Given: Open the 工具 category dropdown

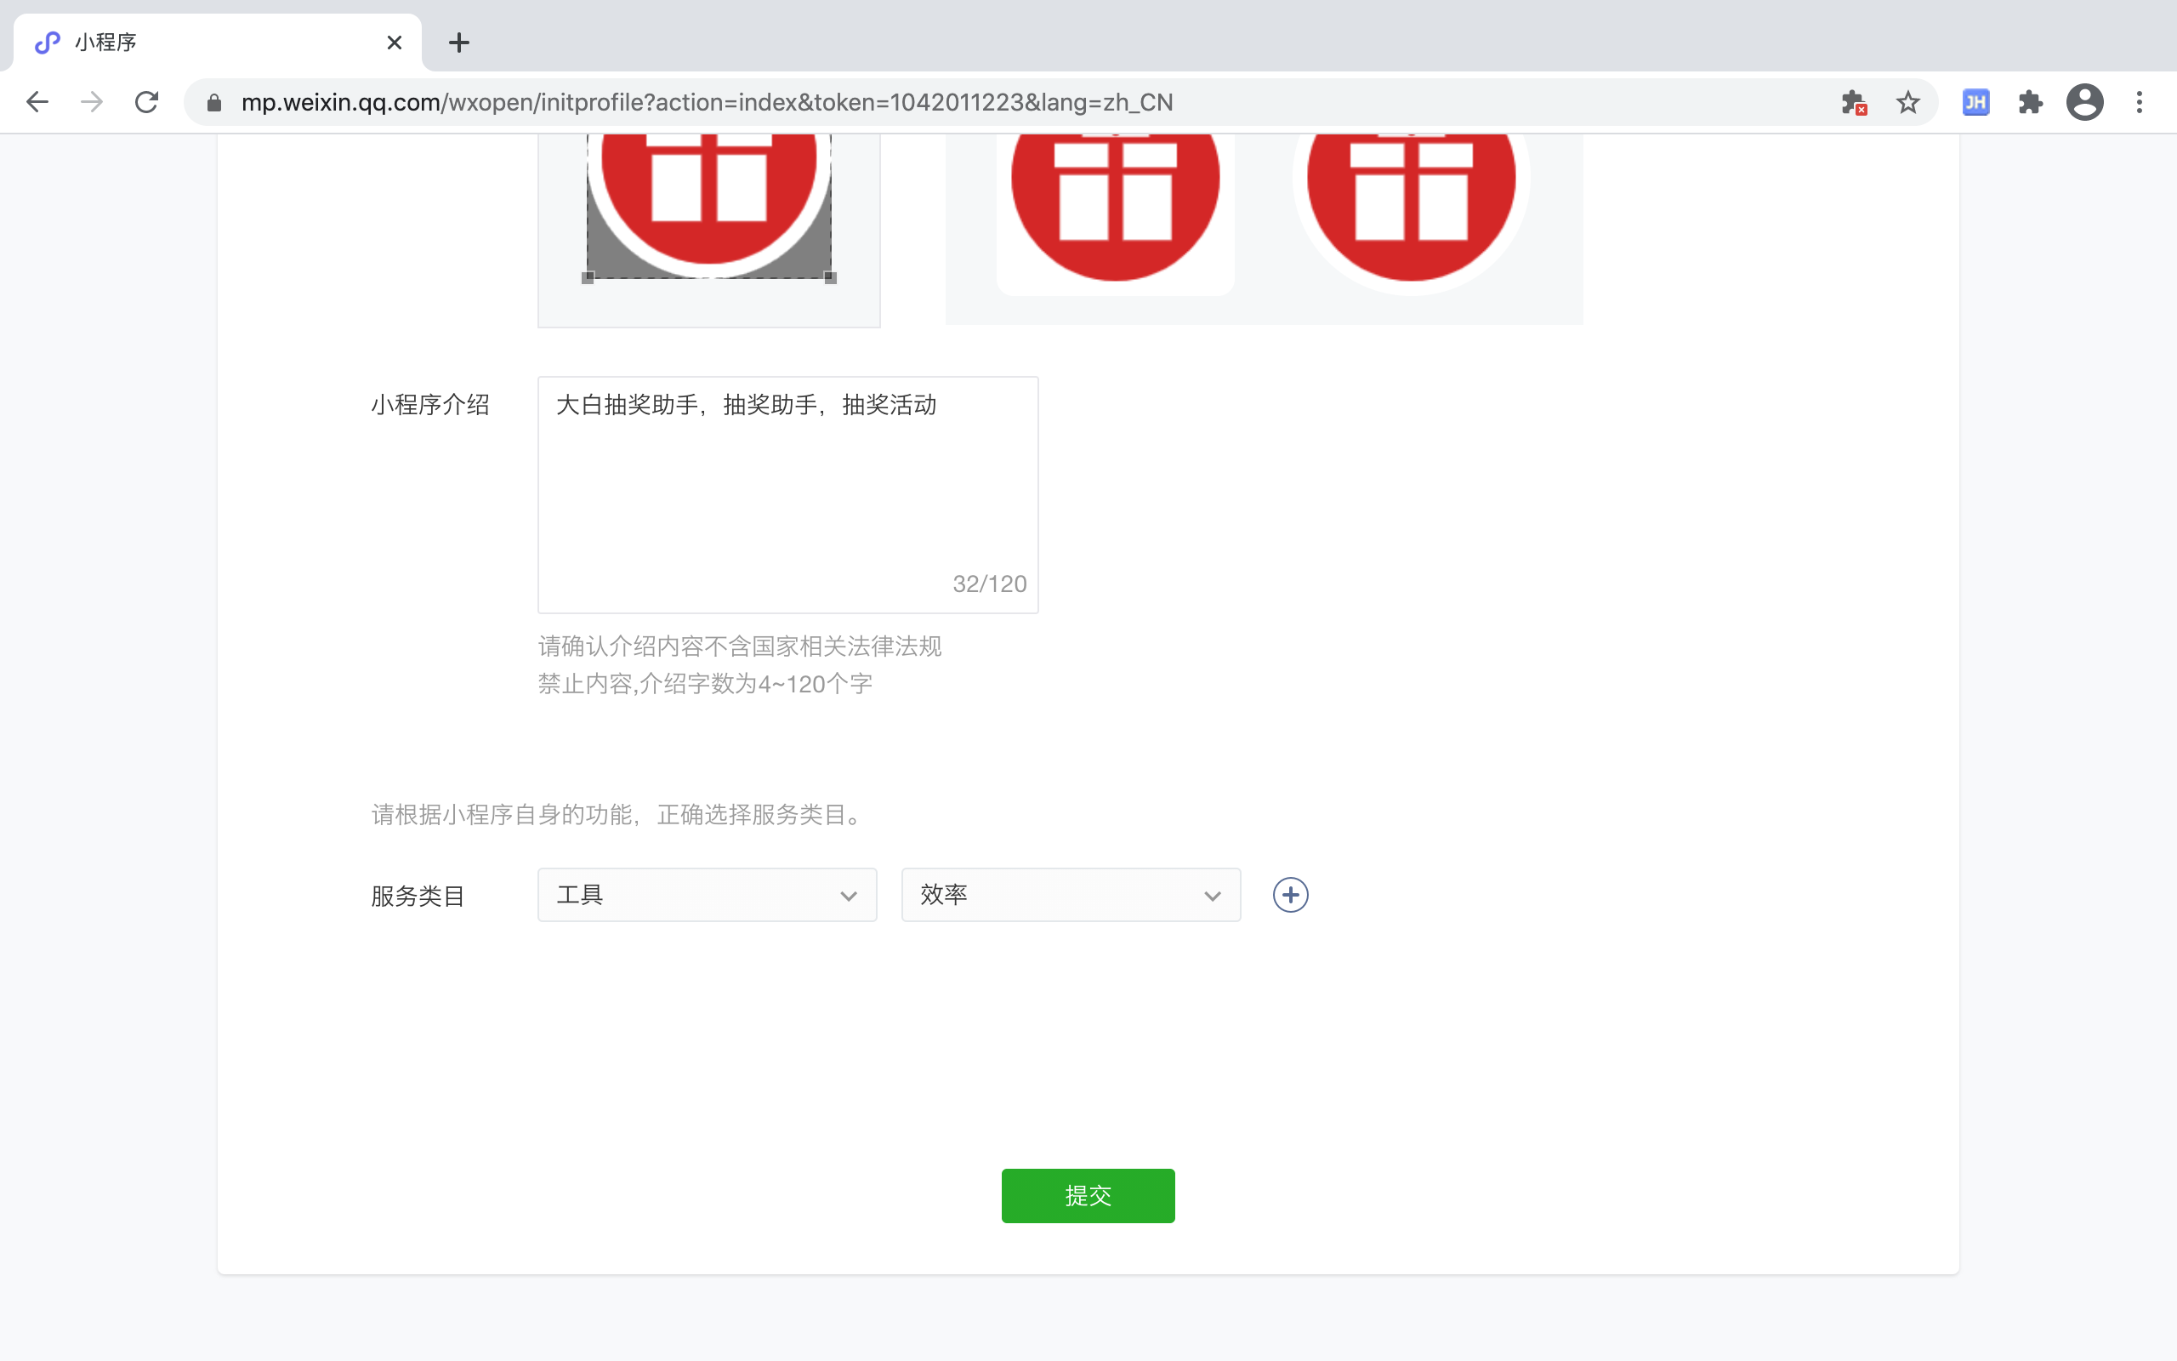Looking at the screenshot, I should 706,895.
